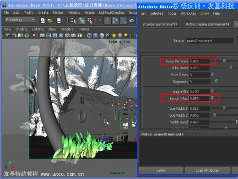Toggle the surface objects selection mask

(x=131, y=21)
